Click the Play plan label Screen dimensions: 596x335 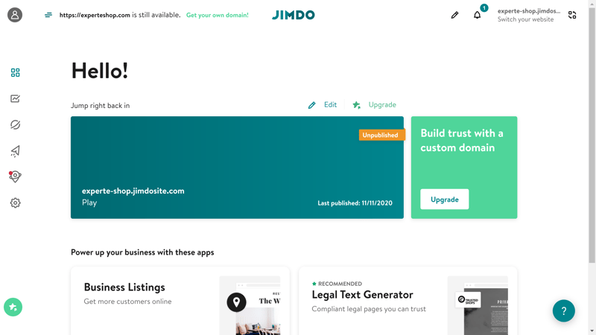click(89, 202)
